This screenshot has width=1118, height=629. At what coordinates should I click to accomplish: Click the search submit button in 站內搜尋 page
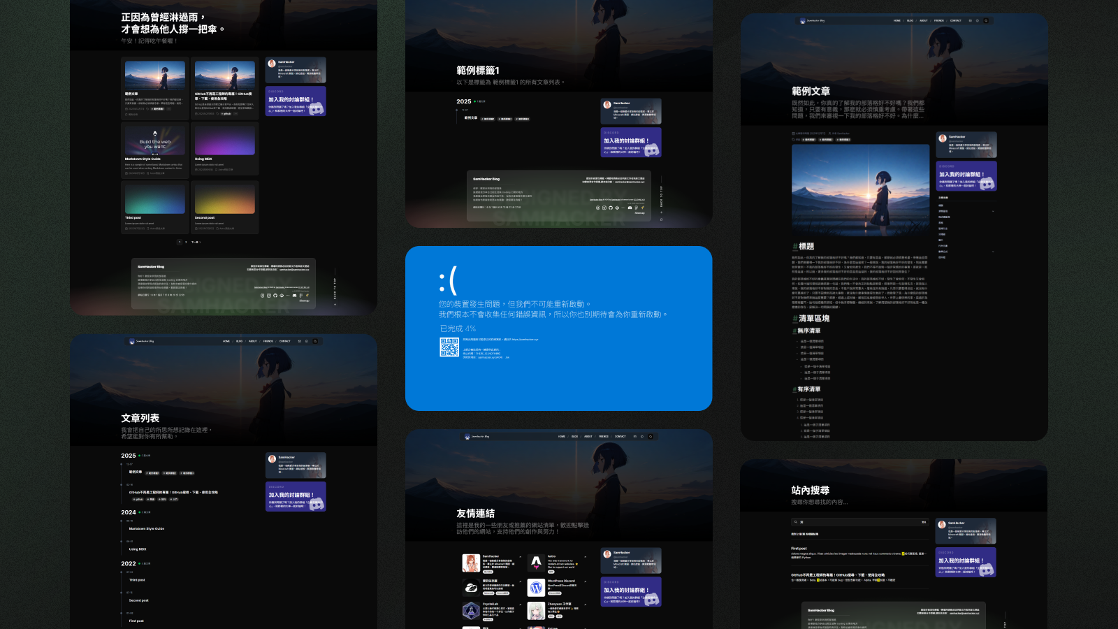pyautogui.click(x=924, y=522)
